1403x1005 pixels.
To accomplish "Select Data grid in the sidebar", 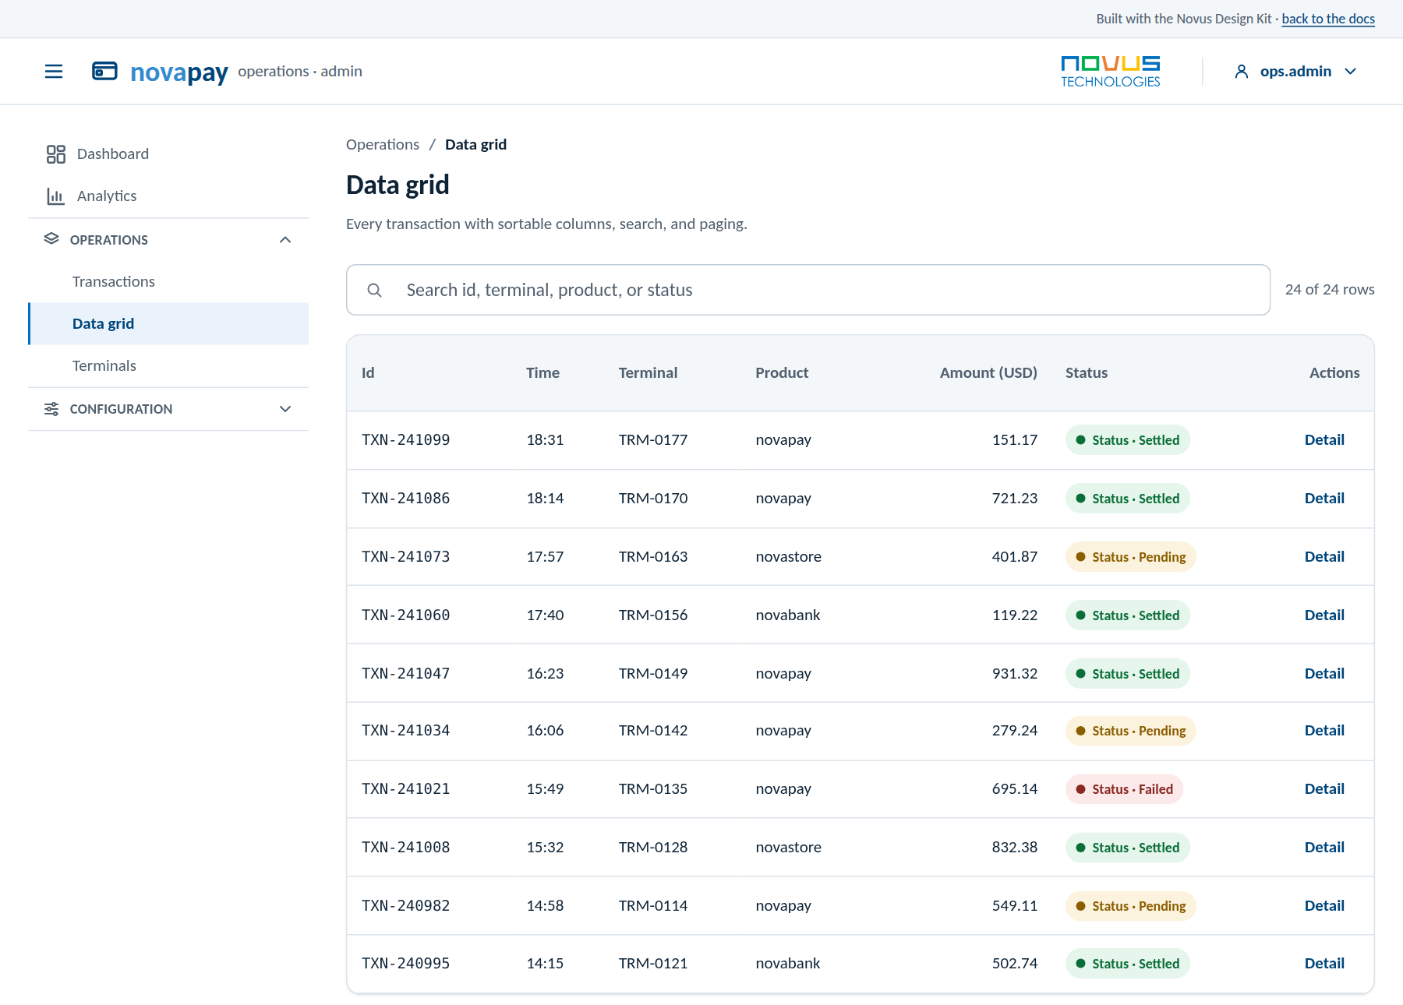I will click(x=168, y=324).
